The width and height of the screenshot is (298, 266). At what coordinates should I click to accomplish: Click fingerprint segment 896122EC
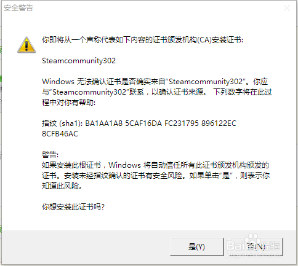click(x=219, y=123)
